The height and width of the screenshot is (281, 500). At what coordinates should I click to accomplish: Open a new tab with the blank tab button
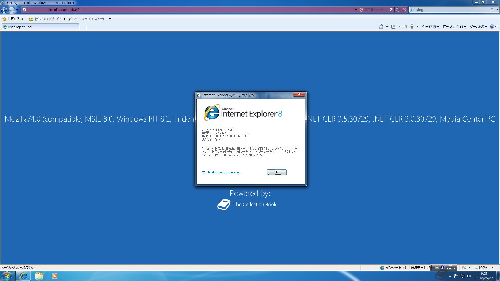click(x=83, y=27)
